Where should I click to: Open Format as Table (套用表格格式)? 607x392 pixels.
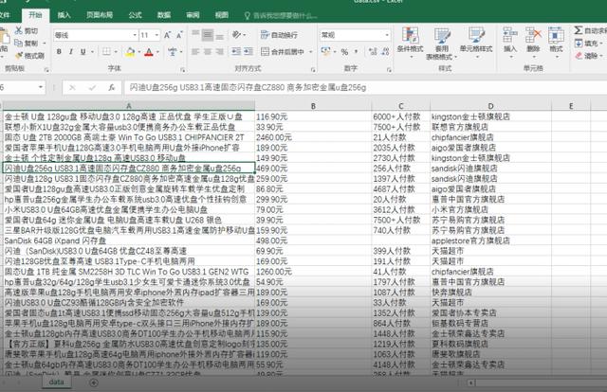tap(441, 44)
